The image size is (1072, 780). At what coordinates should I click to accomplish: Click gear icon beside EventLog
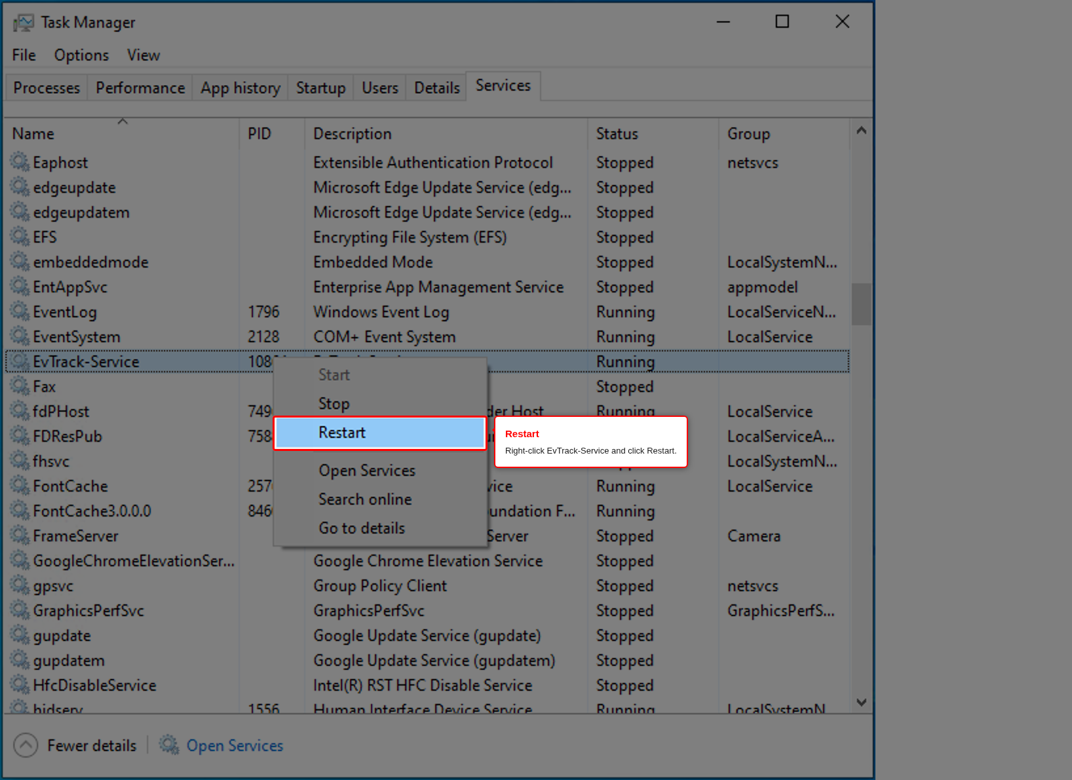click(20, 311)
